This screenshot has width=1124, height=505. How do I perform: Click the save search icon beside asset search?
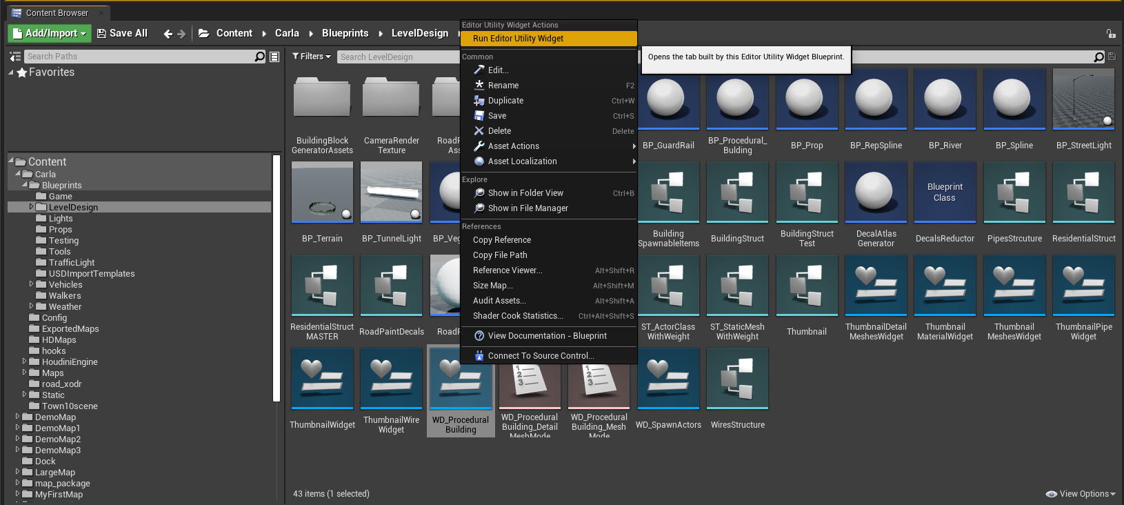1112,57
